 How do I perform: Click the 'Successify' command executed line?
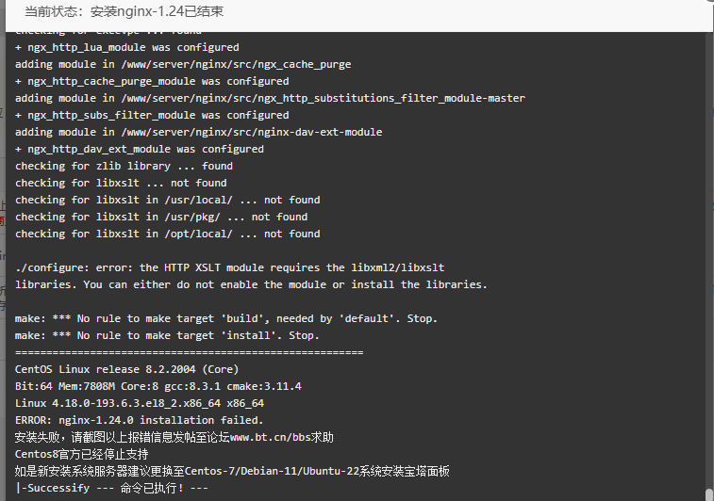[111, 488]
